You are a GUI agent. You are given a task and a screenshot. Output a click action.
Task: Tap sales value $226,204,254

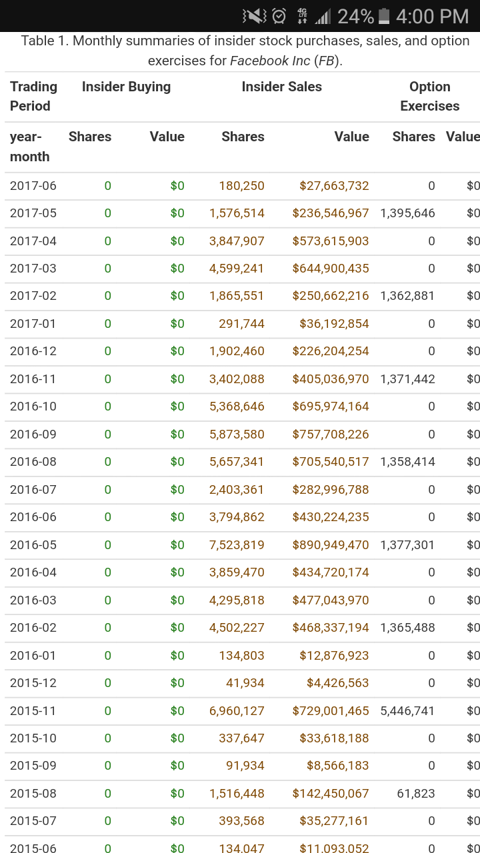[x=331, y=351]
